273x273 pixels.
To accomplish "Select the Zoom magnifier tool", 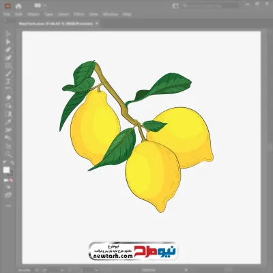I will point(8,154).
